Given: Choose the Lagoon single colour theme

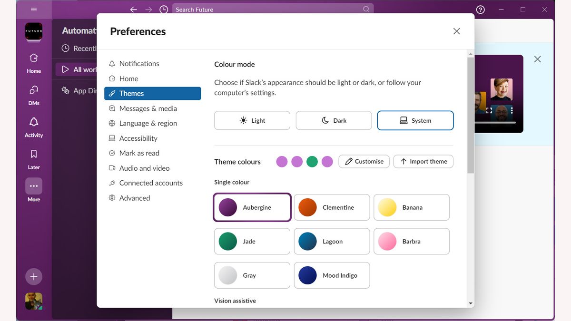Looking at the screenshot, I should tap(332, 241).
